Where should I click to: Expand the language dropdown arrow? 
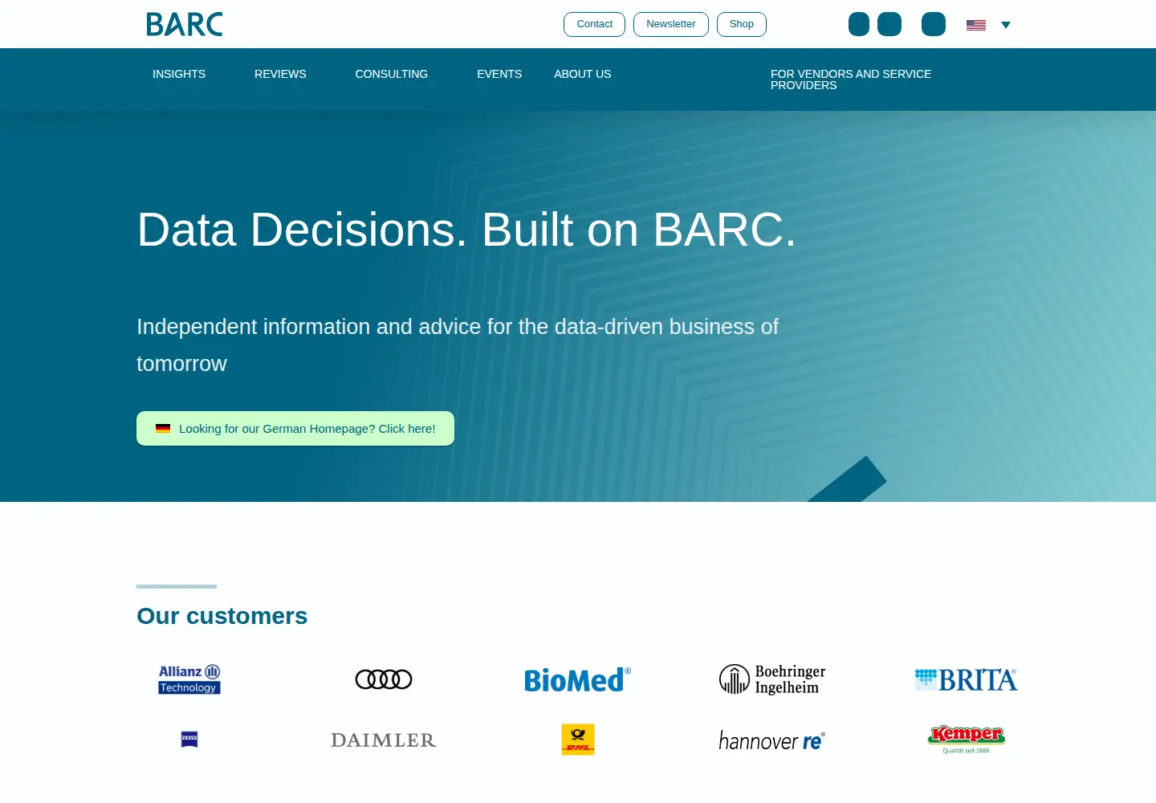[1006, 25]
